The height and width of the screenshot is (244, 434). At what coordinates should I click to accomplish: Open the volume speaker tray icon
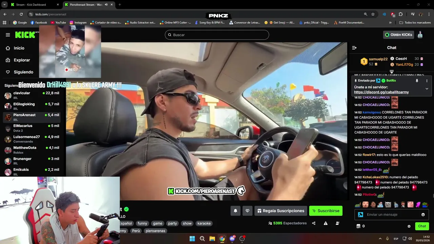(410, 239)
